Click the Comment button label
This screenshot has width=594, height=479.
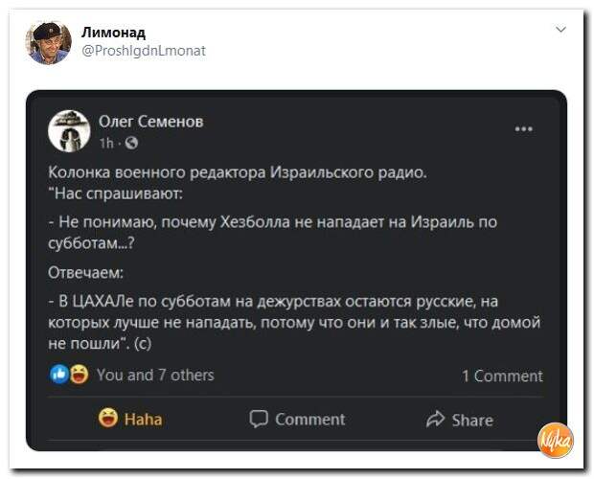pyautogui.click(x=310, y=420)
